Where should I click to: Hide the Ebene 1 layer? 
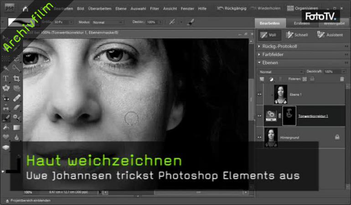click(259, 94)
